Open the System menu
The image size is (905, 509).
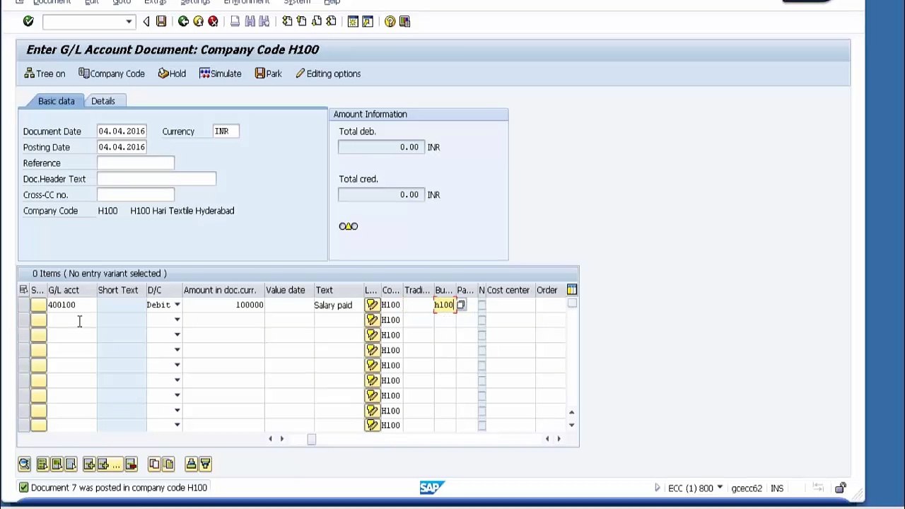[297, 2]
